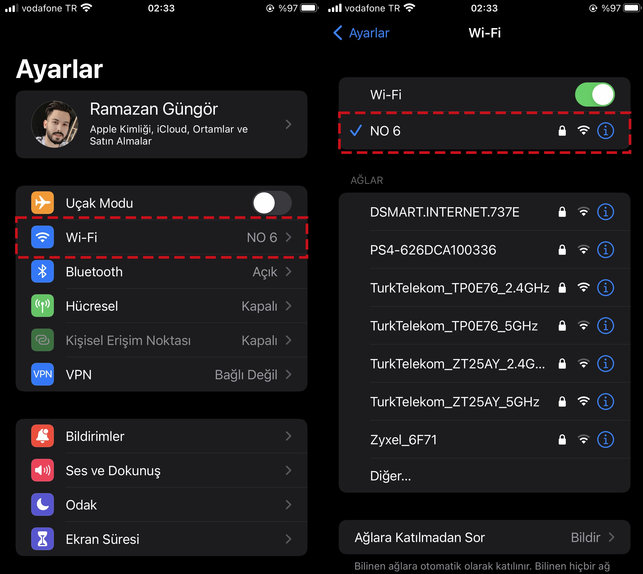The height and width of the screenshot is (574, 643).
Task: Tap the Odak moon icon
Action: tap(42, 505)
